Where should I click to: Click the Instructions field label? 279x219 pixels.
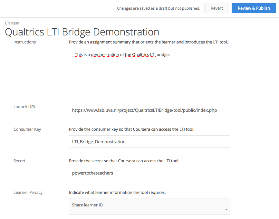tap(24, 42)
